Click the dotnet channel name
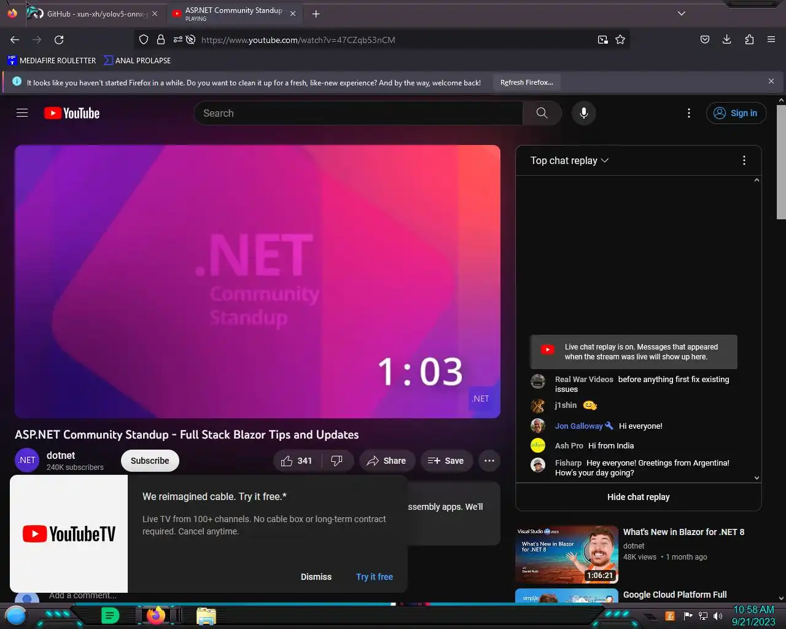 click(x=61, y=455)
